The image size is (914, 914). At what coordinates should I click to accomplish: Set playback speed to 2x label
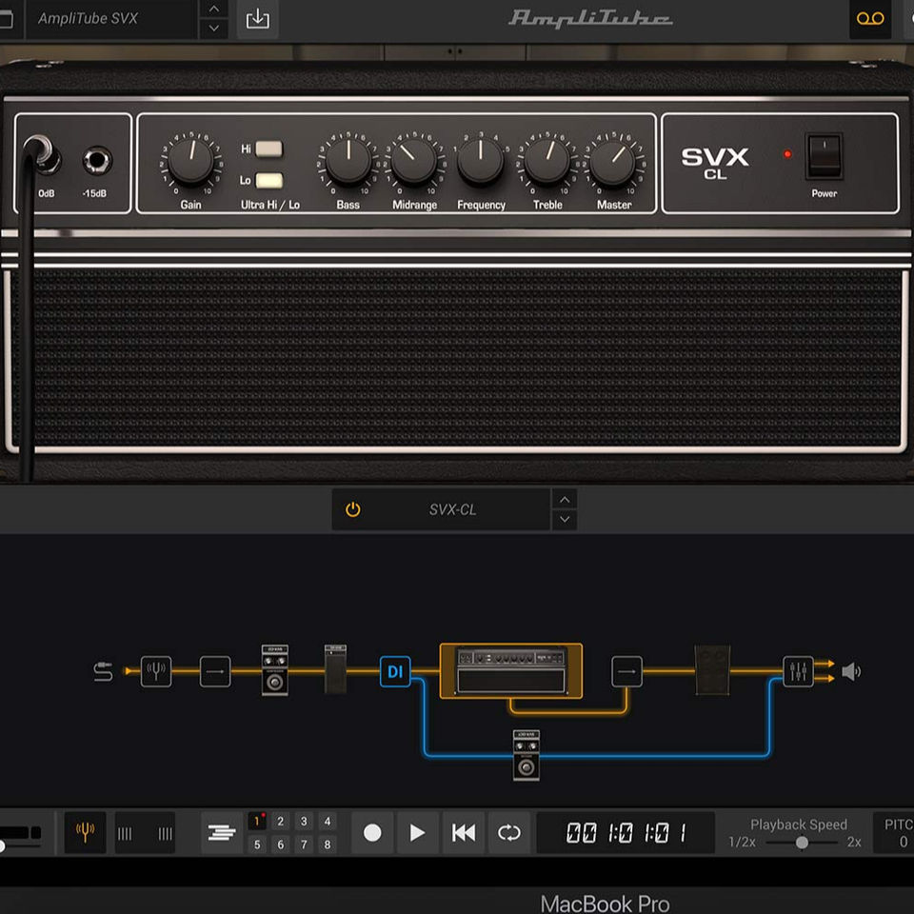click(x=854, y=843)
